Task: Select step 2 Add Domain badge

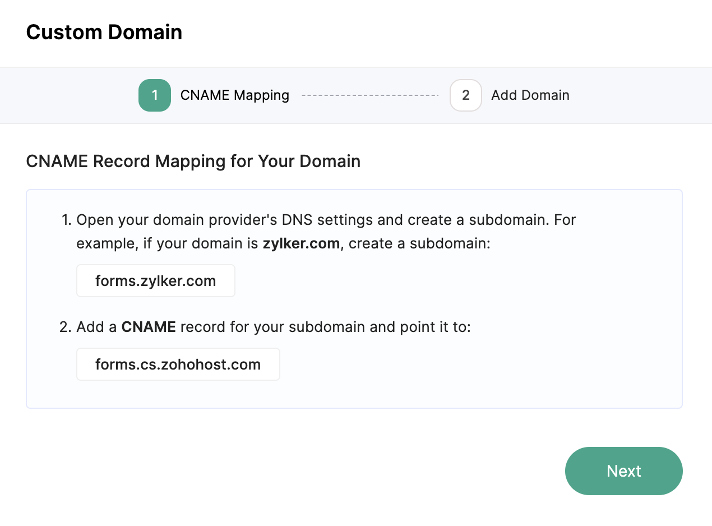Action: [x=466, y=95]
